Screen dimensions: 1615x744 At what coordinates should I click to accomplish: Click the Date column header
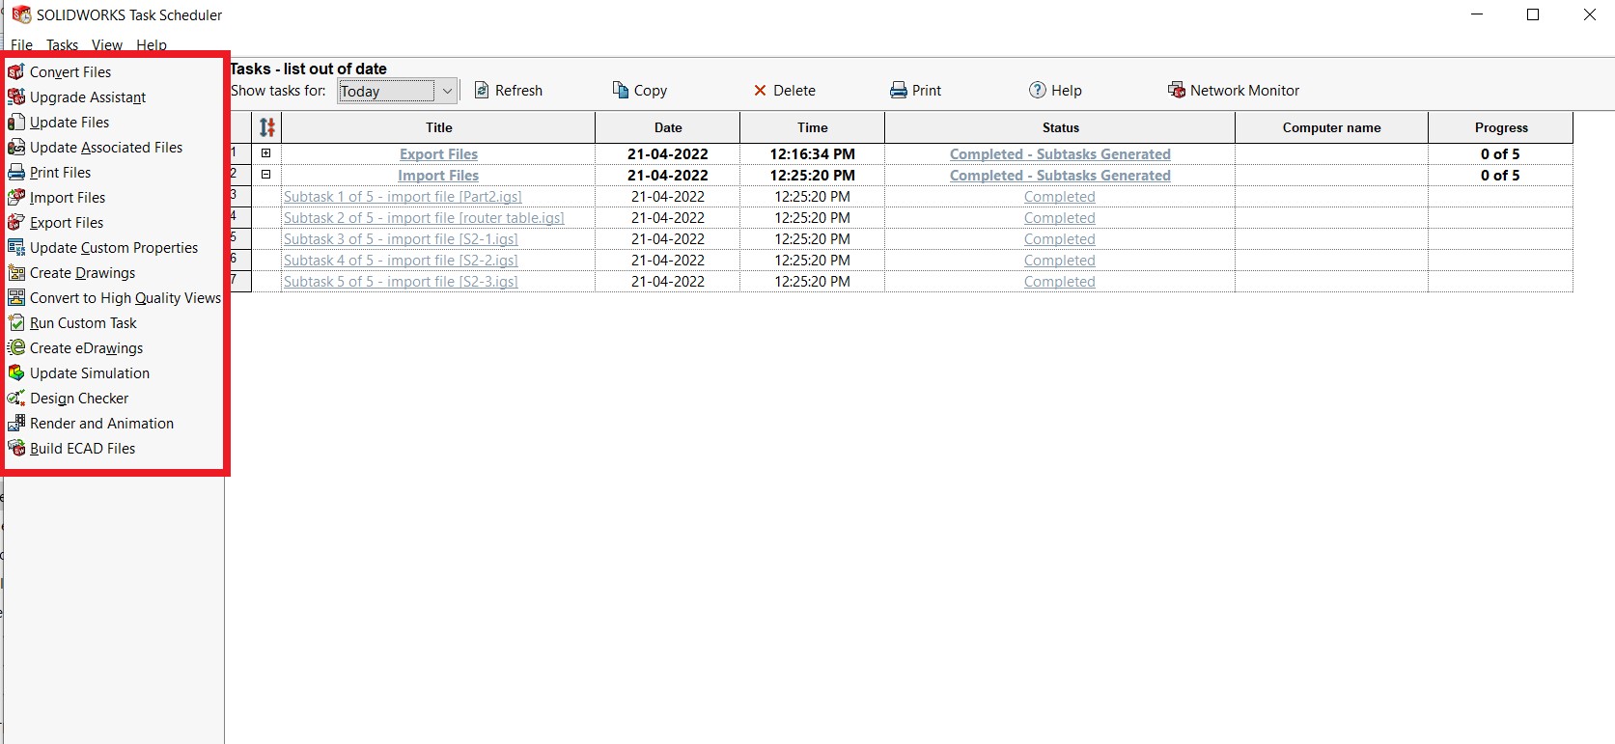click(x=668, y=127)
